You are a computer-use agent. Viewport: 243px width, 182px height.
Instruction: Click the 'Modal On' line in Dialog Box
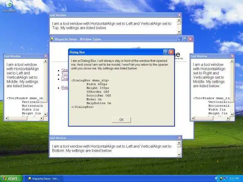(x=94, y=99)
